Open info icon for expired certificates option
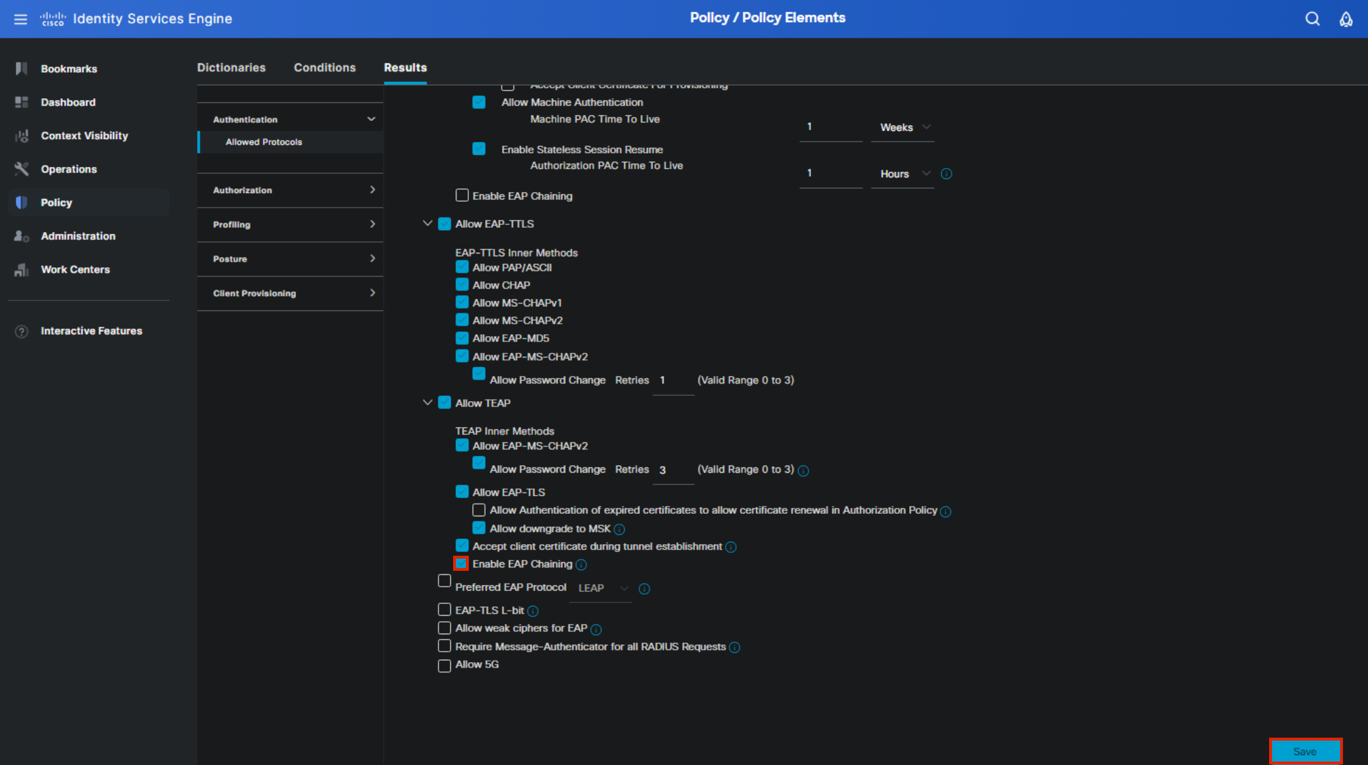Screen dimensions: 1368x765 click(x=946, y=512)
